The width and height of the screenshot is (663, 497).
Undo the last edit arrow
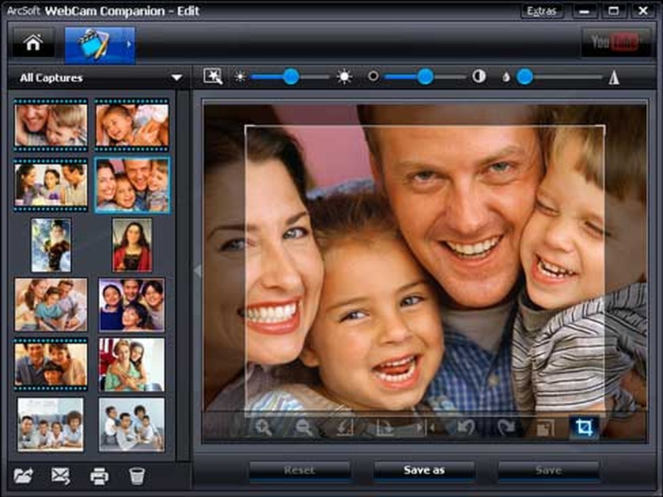pyautogui.click(x=466, y=428)
